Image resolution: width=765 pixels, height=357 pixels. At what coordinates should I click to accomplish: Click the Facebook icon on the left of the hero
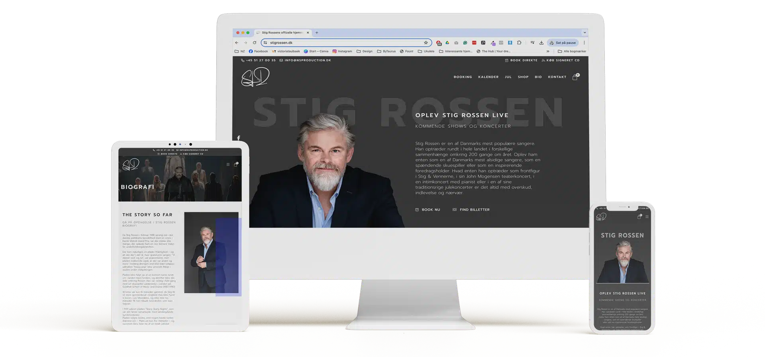[x=239, y=138]
